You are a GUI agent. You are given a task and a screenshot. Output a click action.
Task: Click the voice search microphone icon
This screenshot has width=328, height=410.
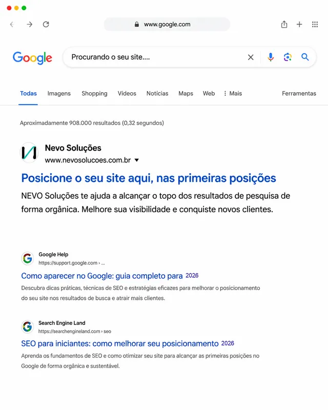click(x=271, y=57)
